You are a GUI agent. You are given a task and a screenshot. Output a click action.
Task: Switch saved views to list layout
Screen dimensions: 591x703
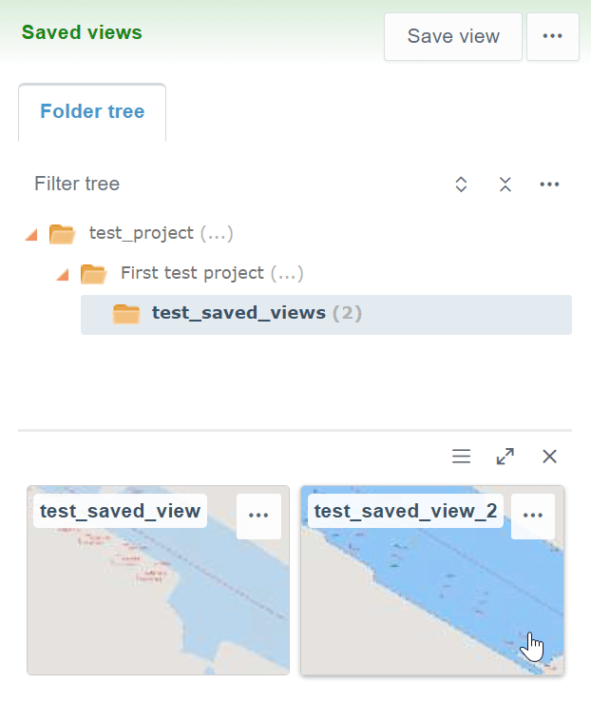(x=461, y=457)
